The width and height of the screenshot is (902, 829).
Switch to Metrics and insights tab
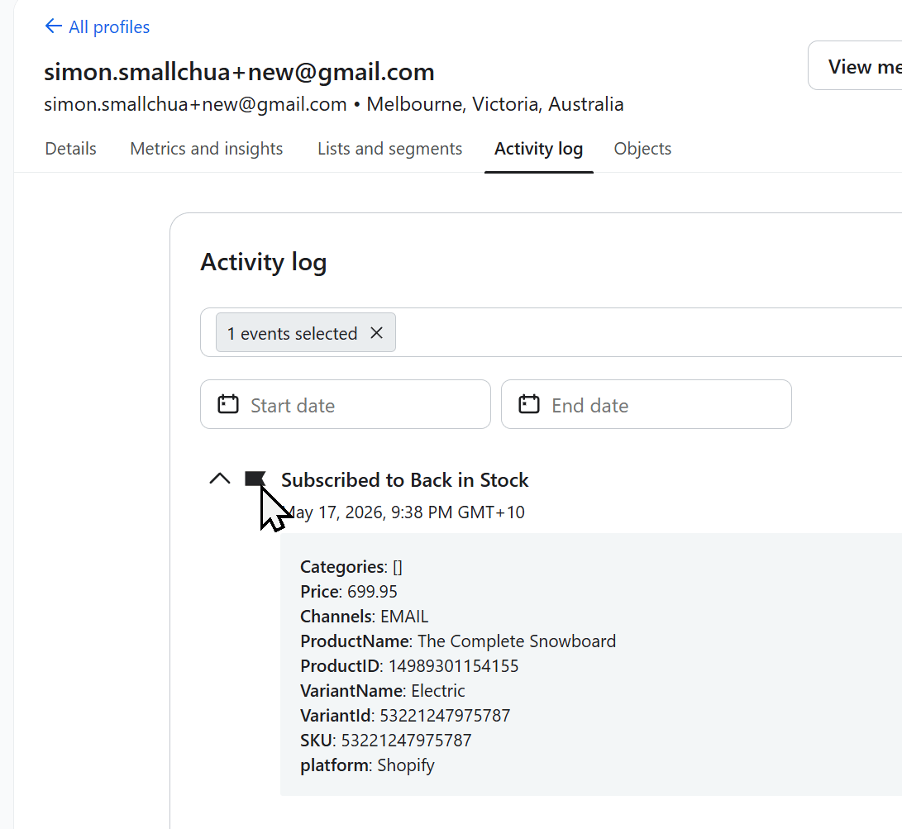(x=207, y=148)
